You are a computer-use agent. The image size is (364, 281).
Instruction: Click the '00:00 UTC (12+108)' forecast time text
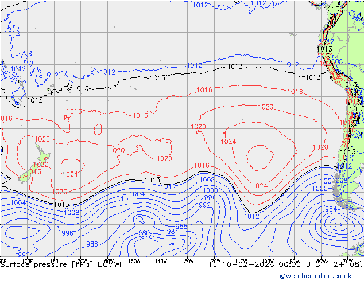click(320, 264)
